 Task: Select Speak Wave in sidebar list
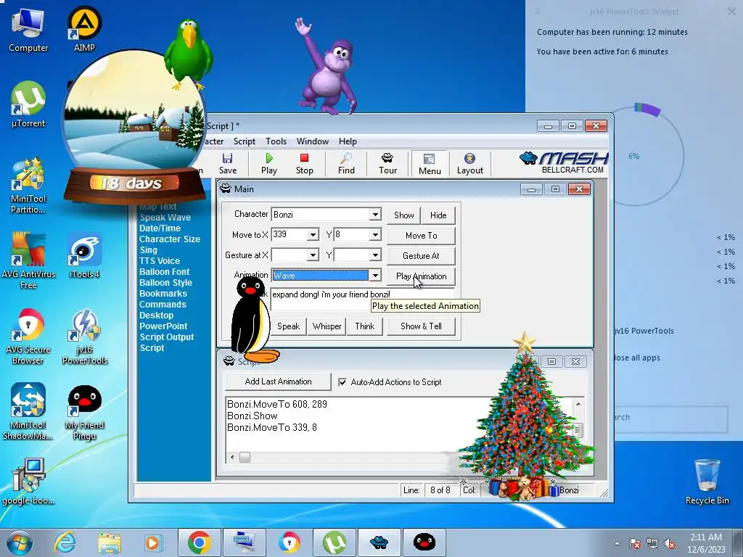165,218
